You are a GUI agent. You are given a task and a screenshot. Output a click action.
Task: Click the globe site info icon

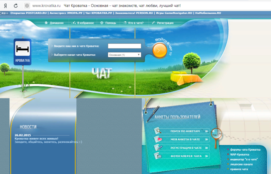[x=27, y=6]
